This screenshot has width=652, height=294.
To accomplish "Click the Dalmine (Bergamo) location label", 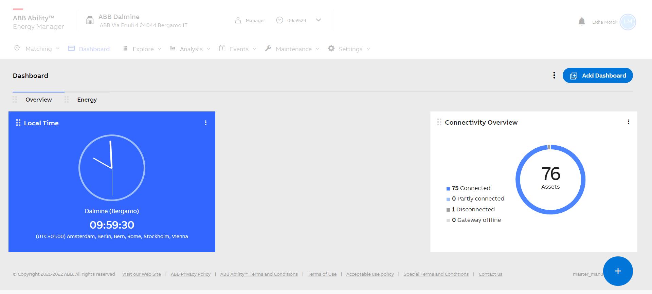I will pos(112,211).
